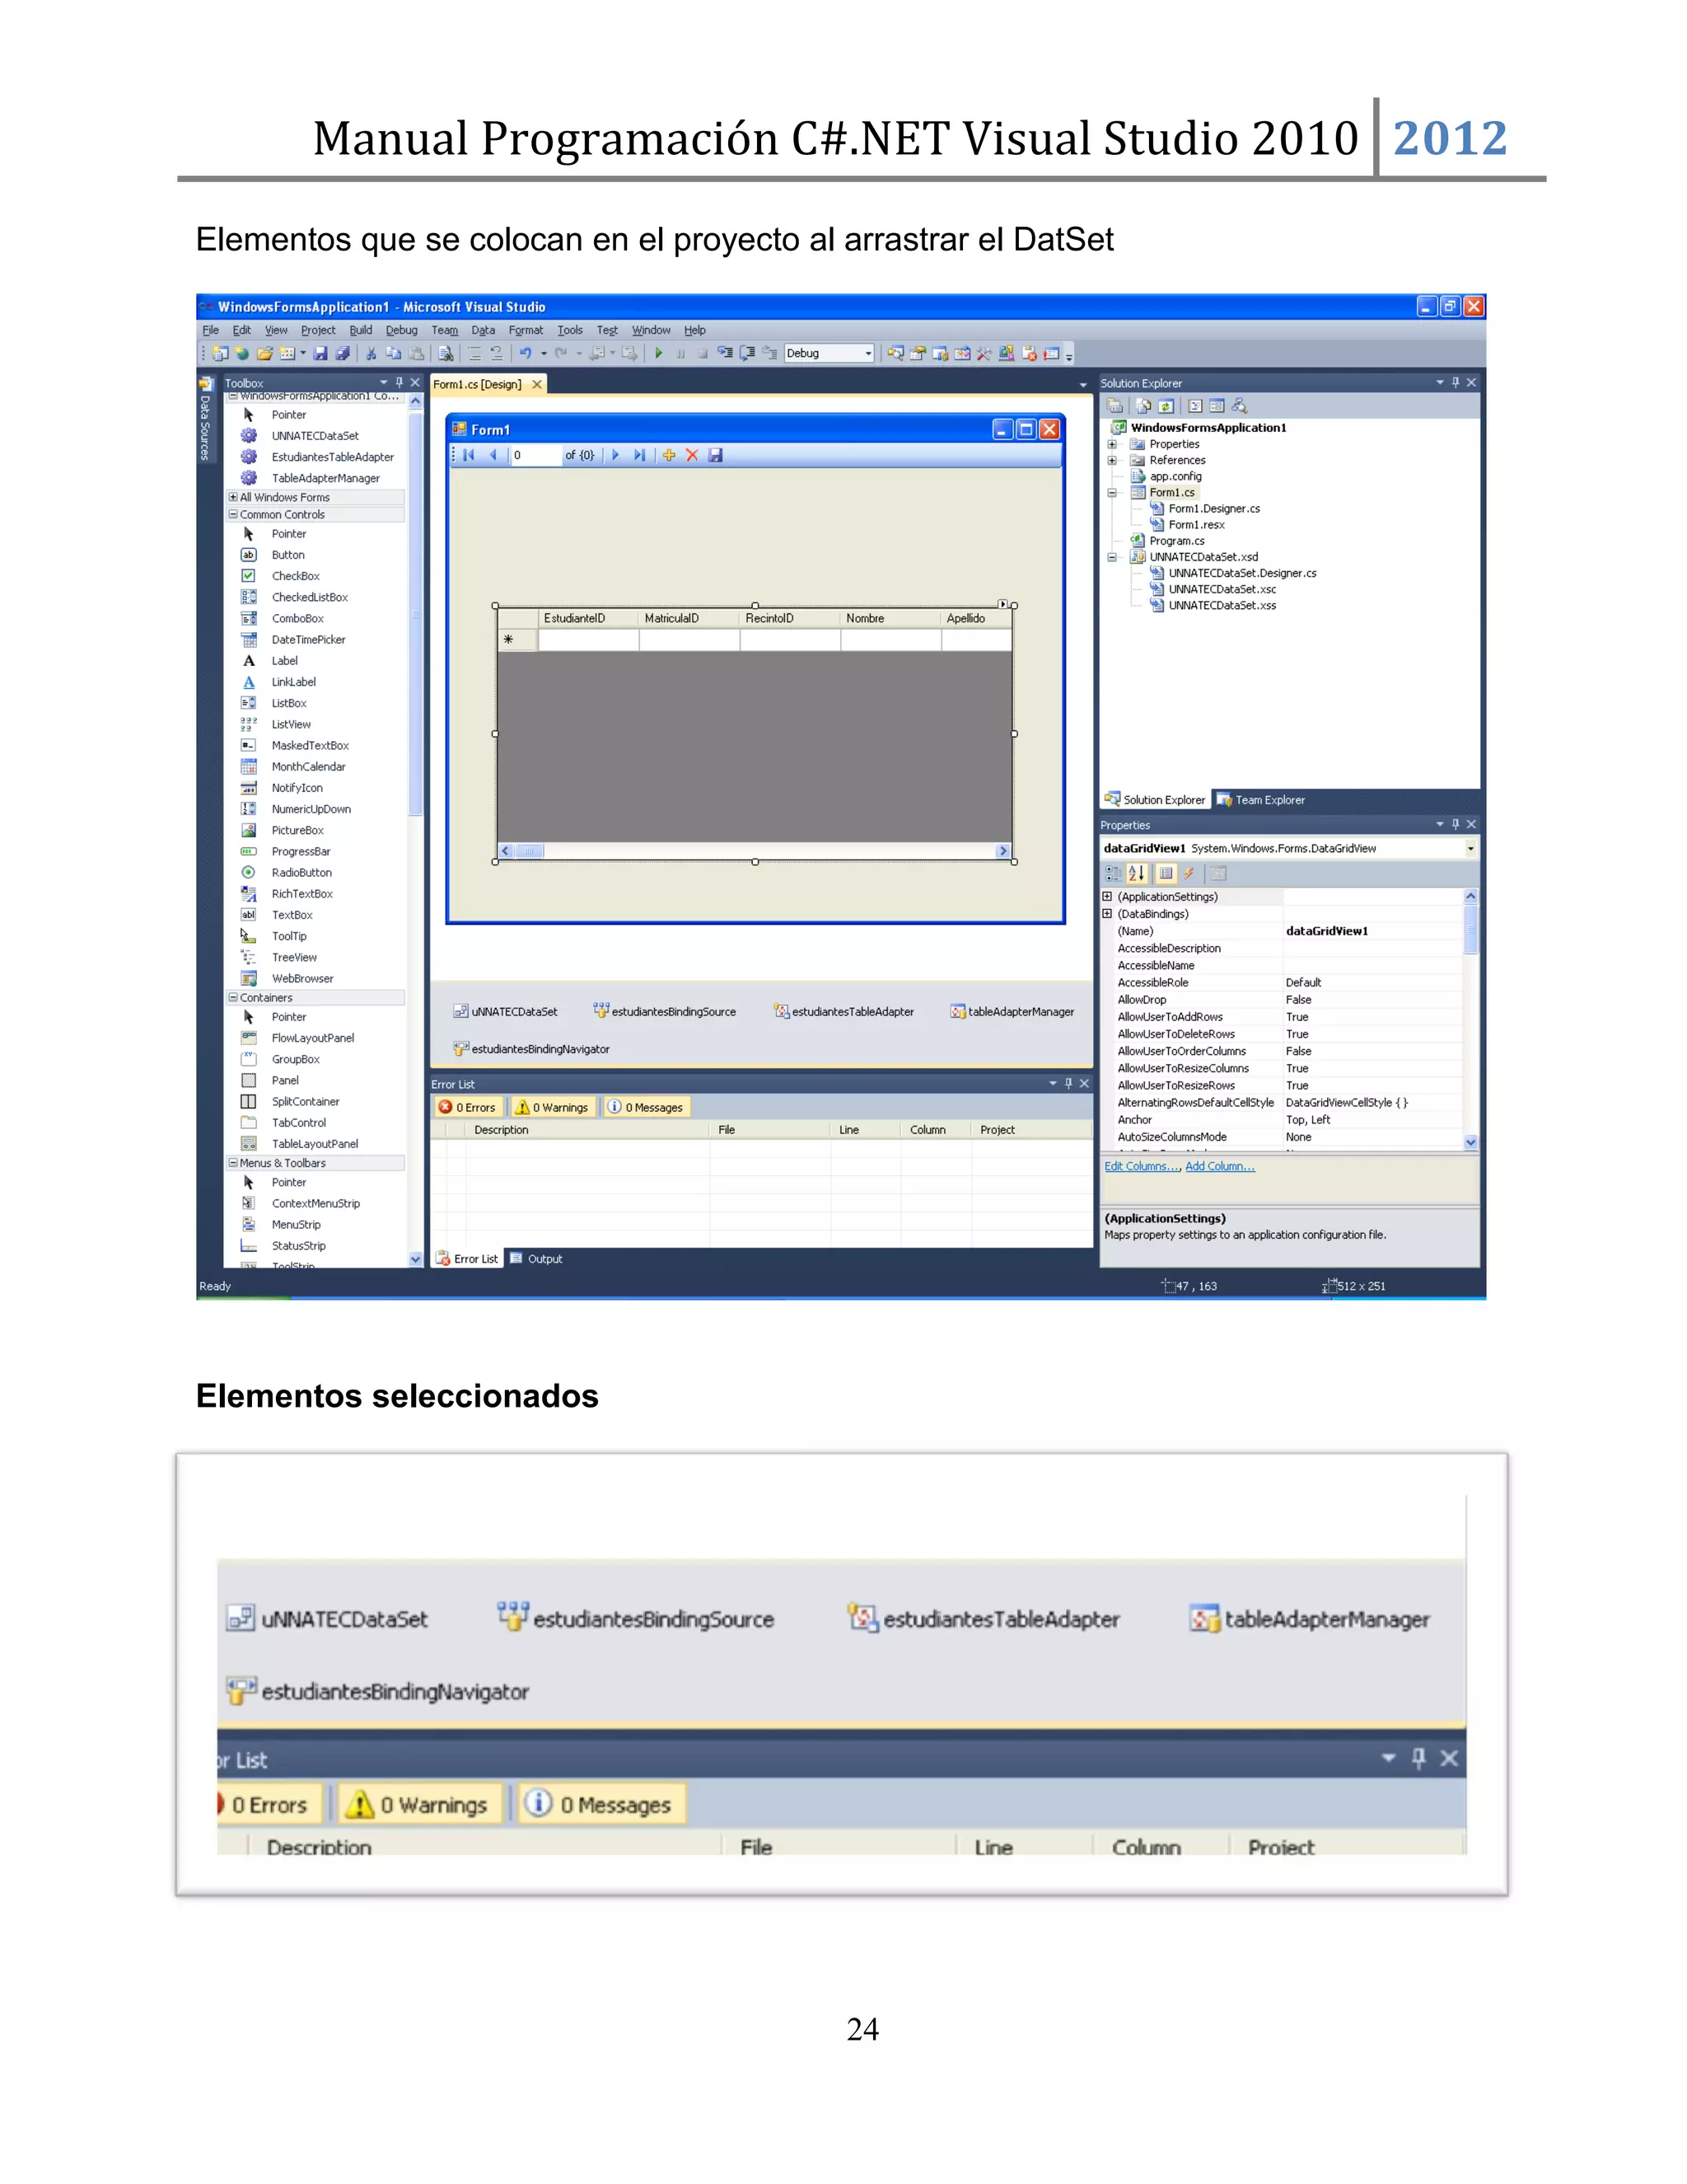
Task: Click Open File folder icon in the toolbar
Action: pyautogui.click(x=265, y=353)
